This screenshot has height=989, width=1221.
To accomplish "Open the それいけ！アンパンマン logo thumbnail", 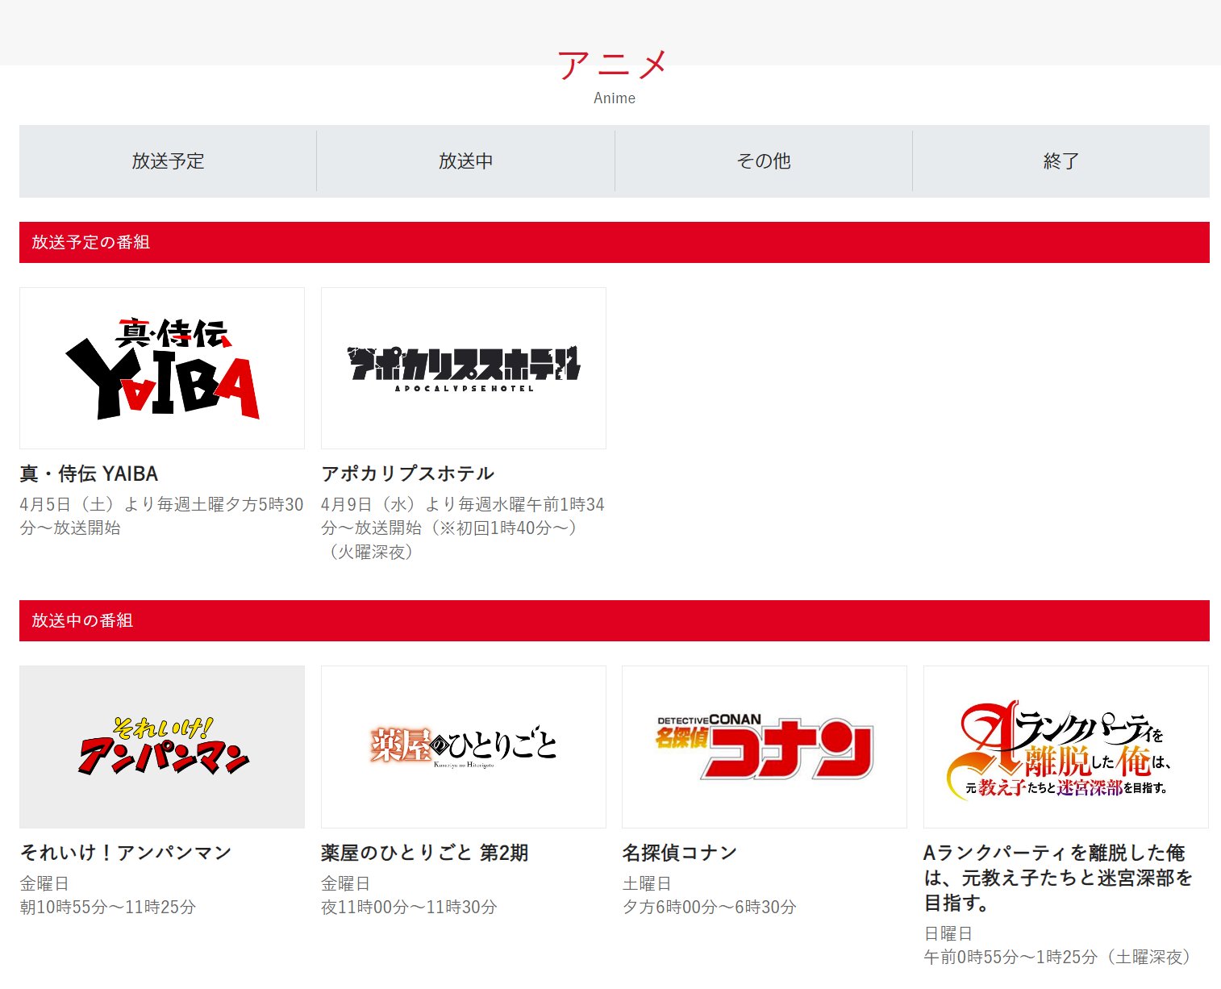I will coord(162,747).
